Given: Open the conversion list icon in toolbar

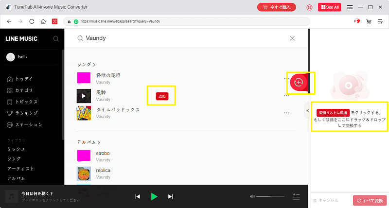Looking at the screenshot, I should pos(380,21).
